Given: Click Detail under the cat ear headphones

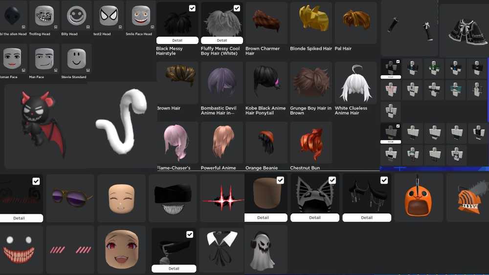Looking at the screenshot, I should 314,217.
